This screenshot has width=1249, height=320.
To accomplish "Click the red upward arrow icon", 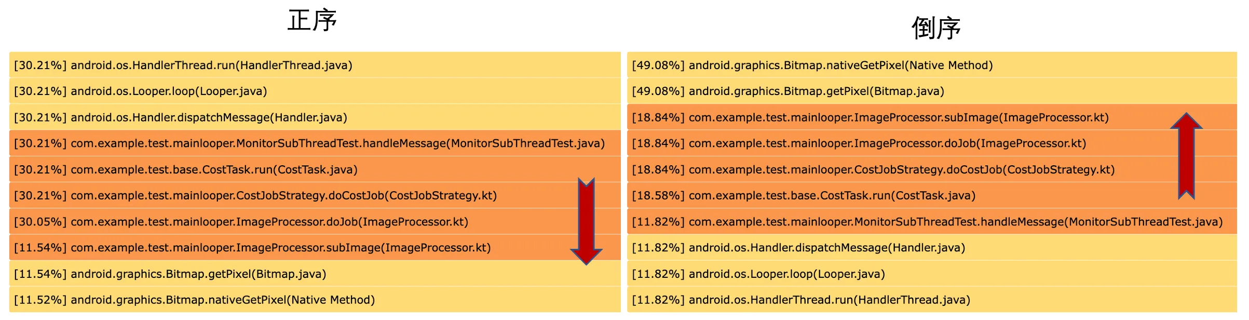I will pos(1186,156).
